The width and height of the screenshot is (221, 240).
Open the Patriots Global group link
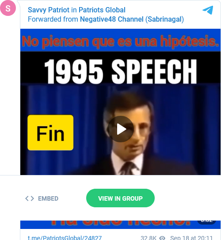pyautogui.click(x=102, y=10)
